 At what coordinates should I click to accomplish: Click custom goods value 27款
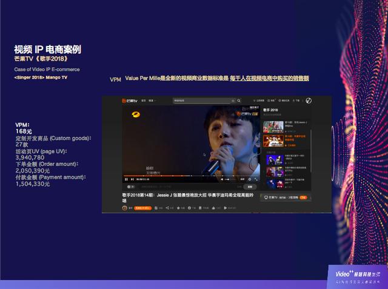(x=22, y=144)
